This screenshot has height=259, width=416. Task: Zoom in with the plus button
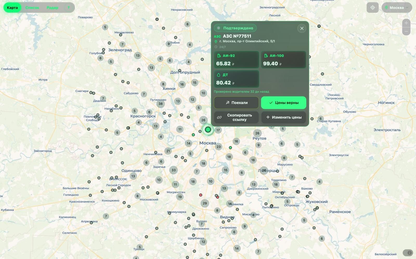pos(406,23)
